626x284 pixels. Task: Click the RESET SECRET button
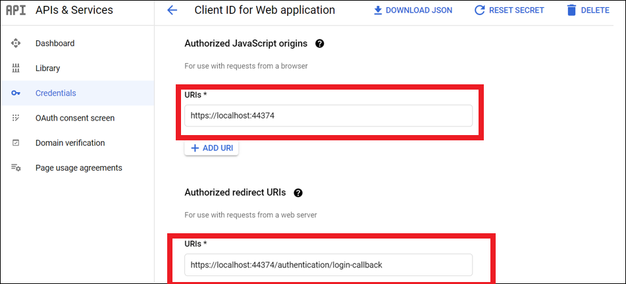coord(509,11)
